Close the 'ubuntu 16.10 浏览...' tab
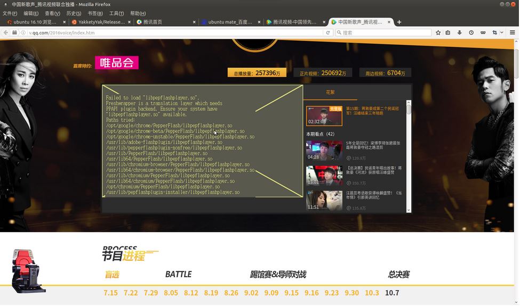520x306 pixels. click(x=64, y=22)
